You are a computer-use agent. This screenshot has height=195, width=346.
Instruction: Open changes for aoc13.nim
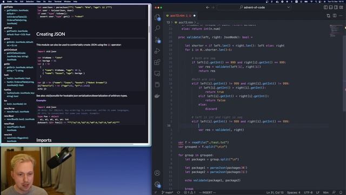pos(329,16)
